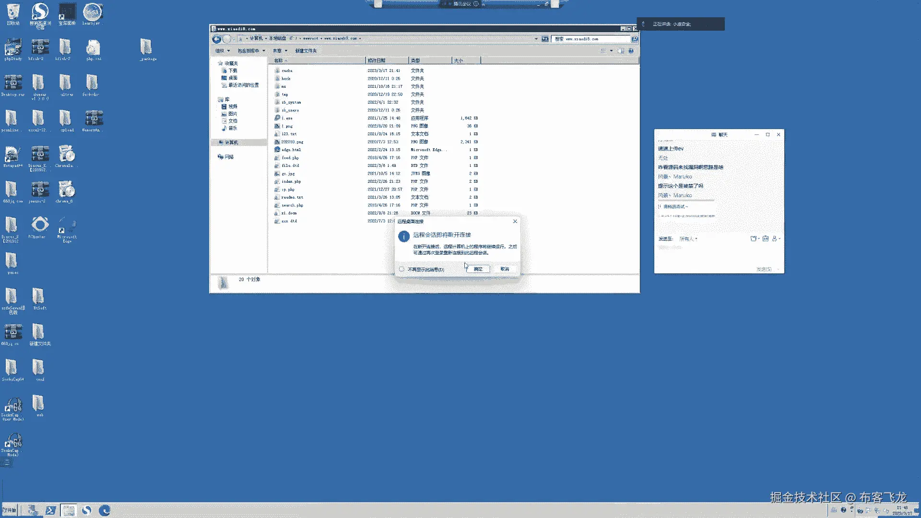Click the Explorer back navigation arrow
This screenshot has width=921, height=518.
coord(217,39)
